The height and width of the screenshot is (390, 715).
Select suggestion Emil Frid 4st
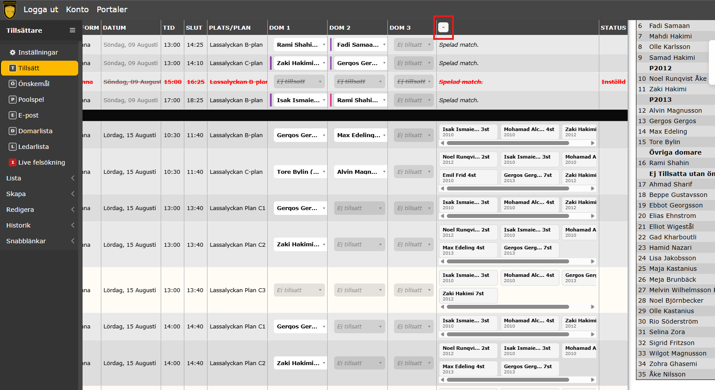tap(468, 177)
